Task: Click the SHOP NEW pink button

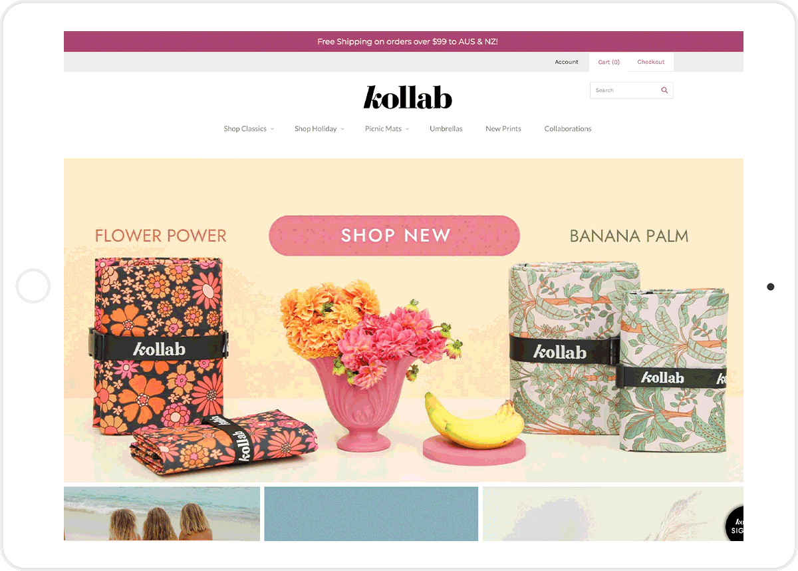Action: tap(394, 235)
